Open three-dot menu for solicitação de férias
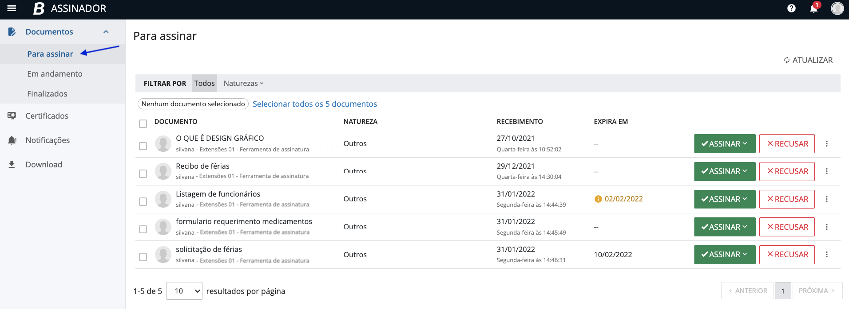 (826, 255)
